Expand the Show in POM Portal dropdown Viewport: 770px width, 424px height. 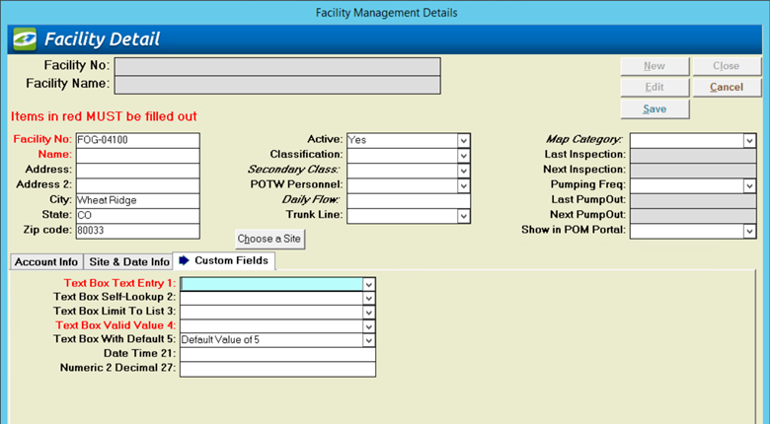(x=749, y=231)
